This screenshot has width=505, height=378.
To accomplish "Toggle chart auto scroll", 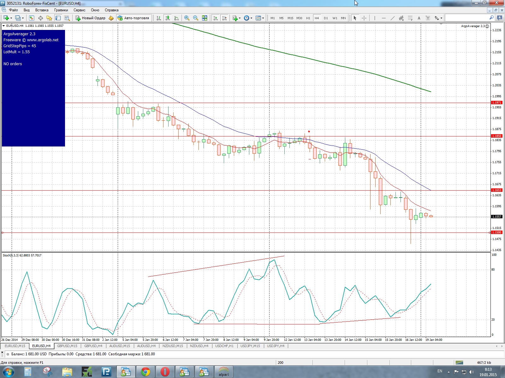I will click(216, 18).
